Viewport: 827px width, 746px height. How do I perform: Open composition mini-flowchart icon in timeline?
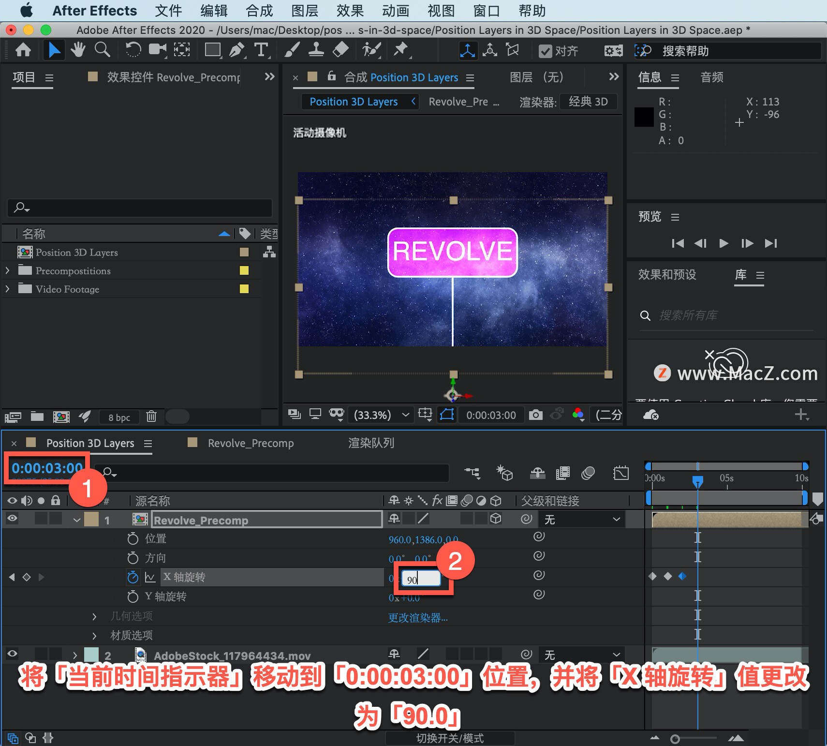point(473,473)
